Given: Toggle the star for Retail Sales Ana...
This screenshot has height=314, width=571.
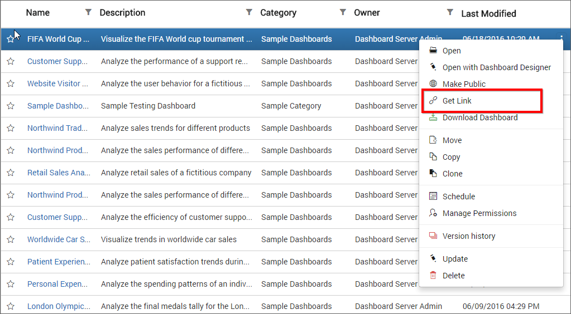Looking at the screenshot, I should [11, 173].
